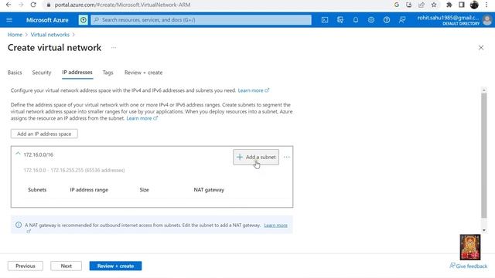Go to the Virtual networks breadcrumb
The image size is (495, 278).
[49, 35]
